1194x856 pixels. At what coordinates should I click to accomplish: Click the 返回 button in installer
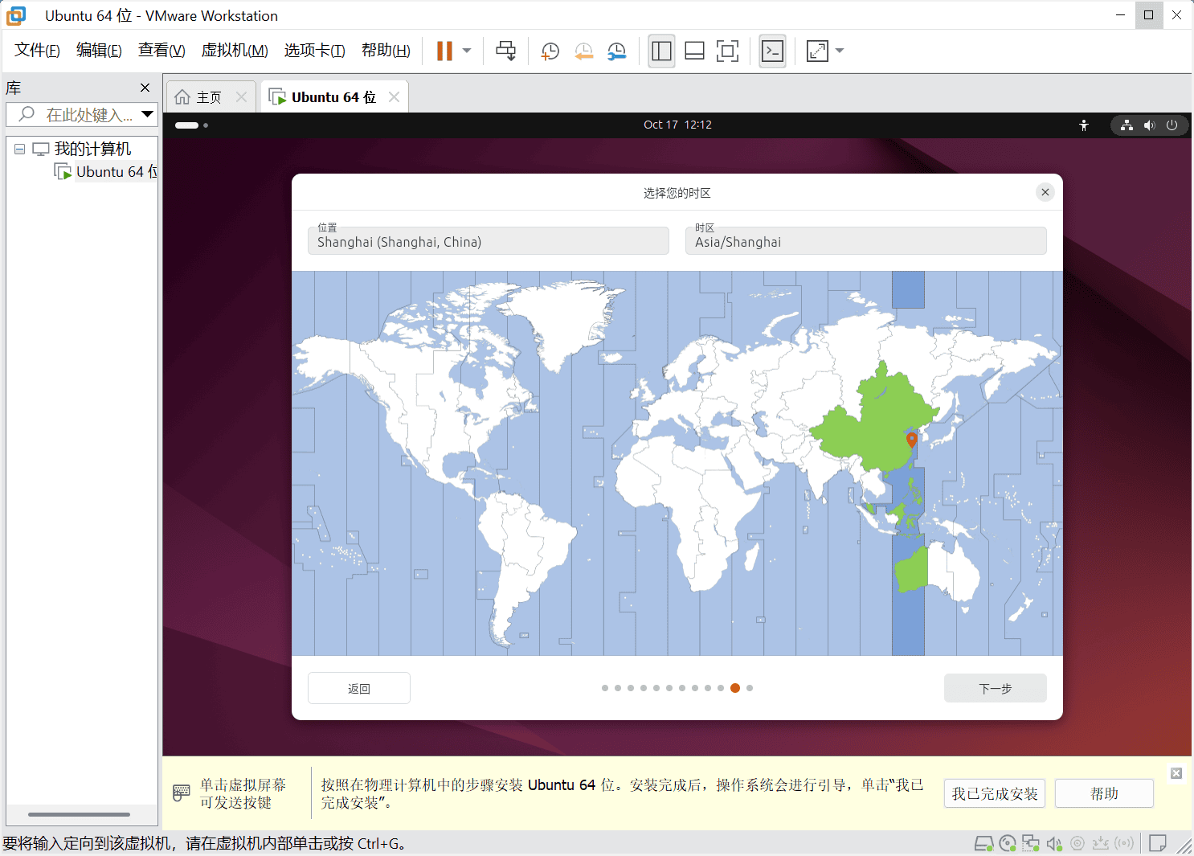pyautogui.click(x=359, y=688)
